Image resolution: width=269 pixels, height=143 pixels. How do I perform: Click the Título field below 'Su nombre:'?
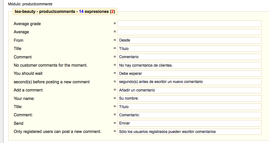(189, 107)
